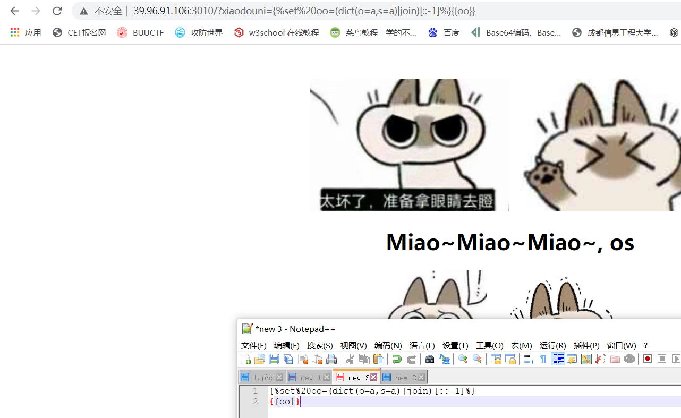Screen dimensions: 681x418
Task: Open the 编辑(E) menu
Action: 287,345
